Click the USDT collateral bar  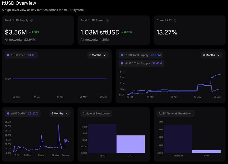tap(130, 144)
